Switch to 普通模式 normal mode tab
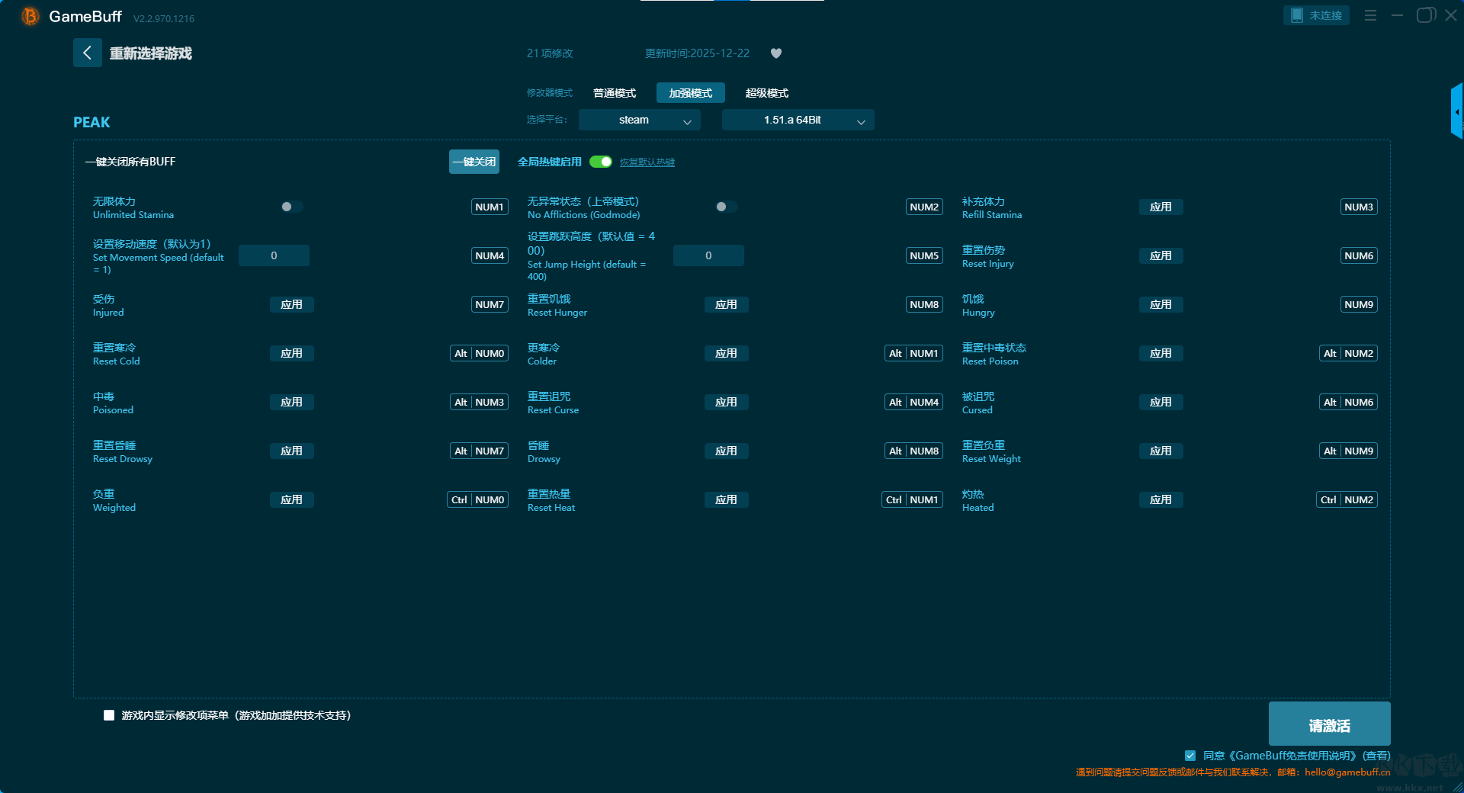Screen dimensions: 1464x793 pos(615,93)
